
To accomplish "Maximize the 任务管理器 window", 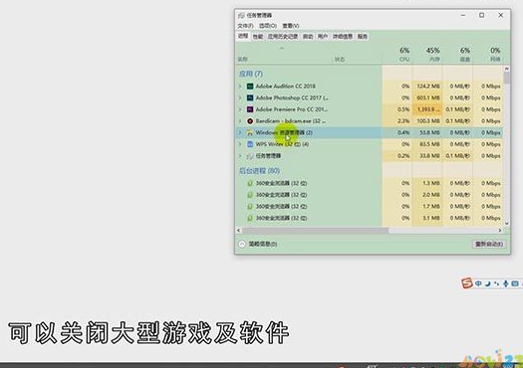I will click(x=481, y=15).
